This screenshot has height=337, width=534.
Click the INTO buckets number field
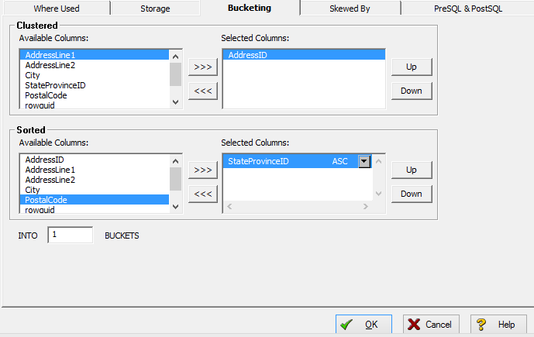tap(71, 235)
